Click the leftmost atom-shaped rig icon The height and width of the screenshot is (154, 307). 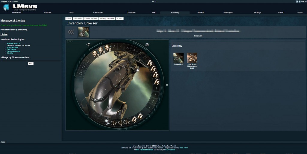coord(114,123)
